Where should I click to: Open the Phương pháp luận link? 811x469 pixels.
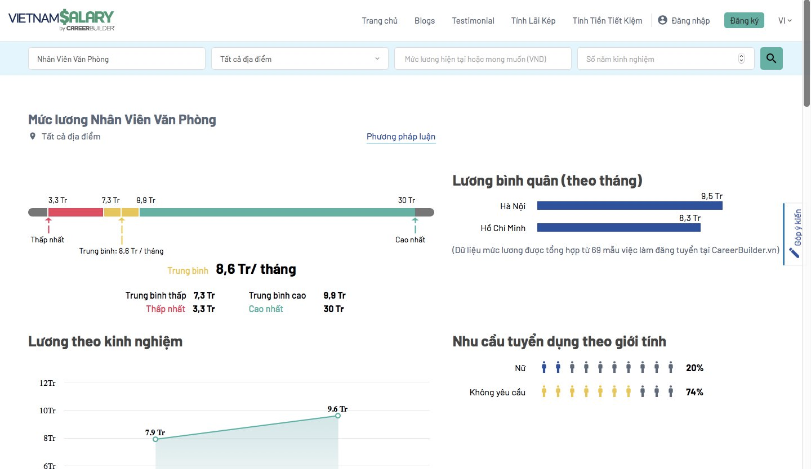401,137
